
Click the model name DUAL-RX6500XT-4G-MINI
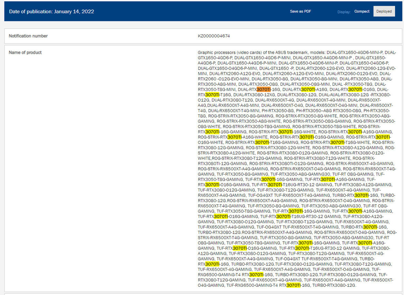click(321, 100)
